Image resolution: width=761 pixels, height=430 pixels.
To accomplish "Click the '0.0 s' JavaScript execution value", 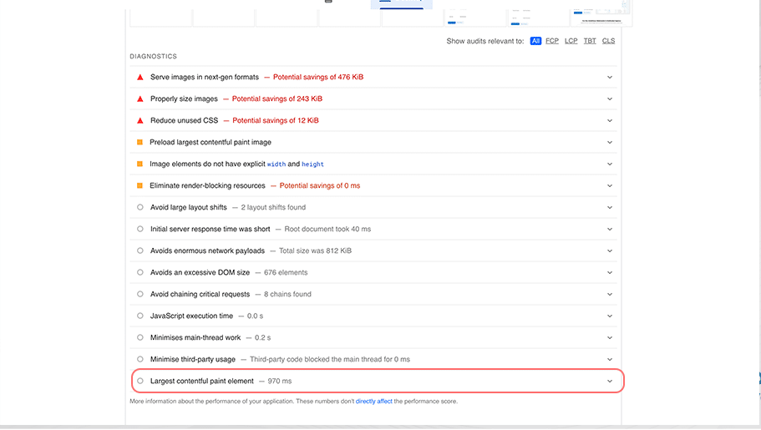I will click(255, 316).
